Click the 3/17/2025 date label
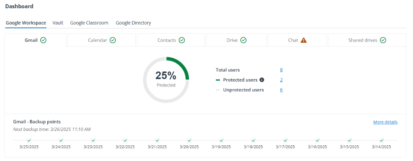This screenshot has height=161, width=413. [285, 147]
